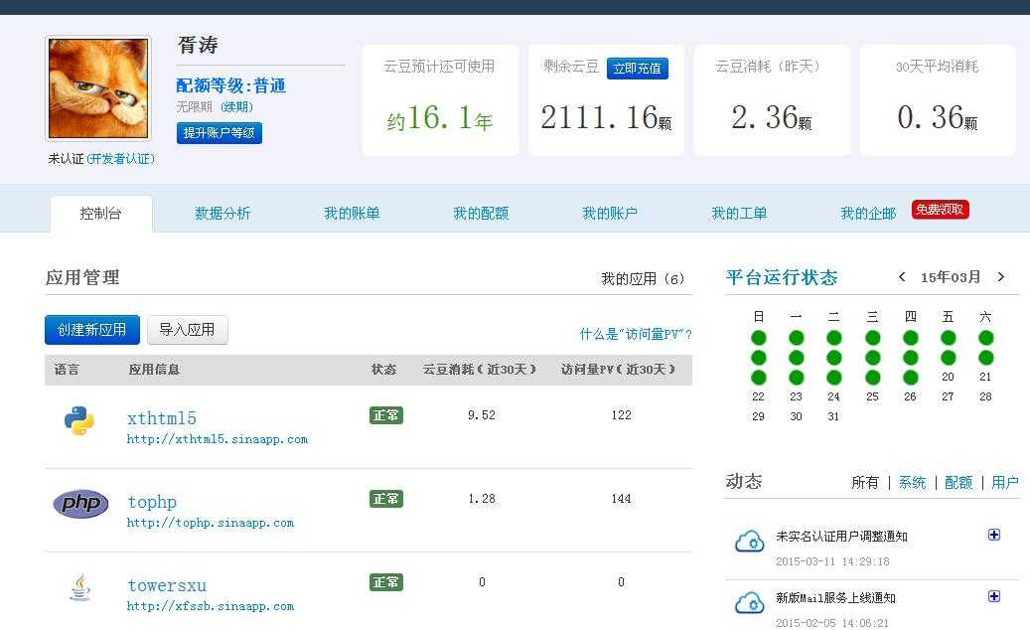Screen dimensions: 1030x630
Task: Click the PHP logo for tophp
Action: (x=80, y=503)
